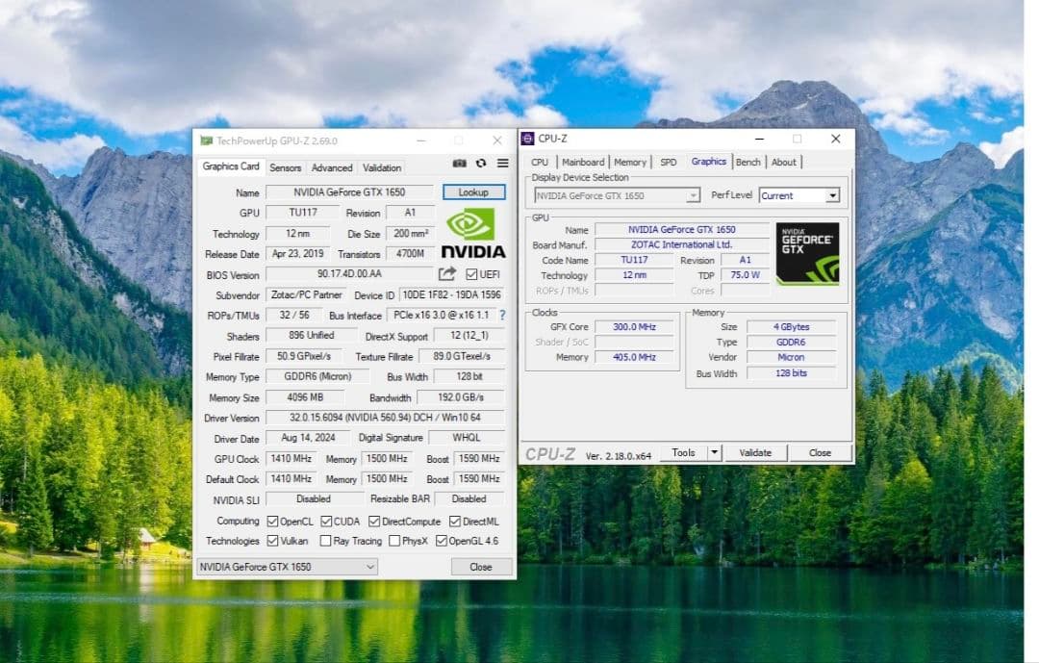Toggle the CUDA checkbox
This screenshot has width=1039, height=663.
[x=326, y=522]
